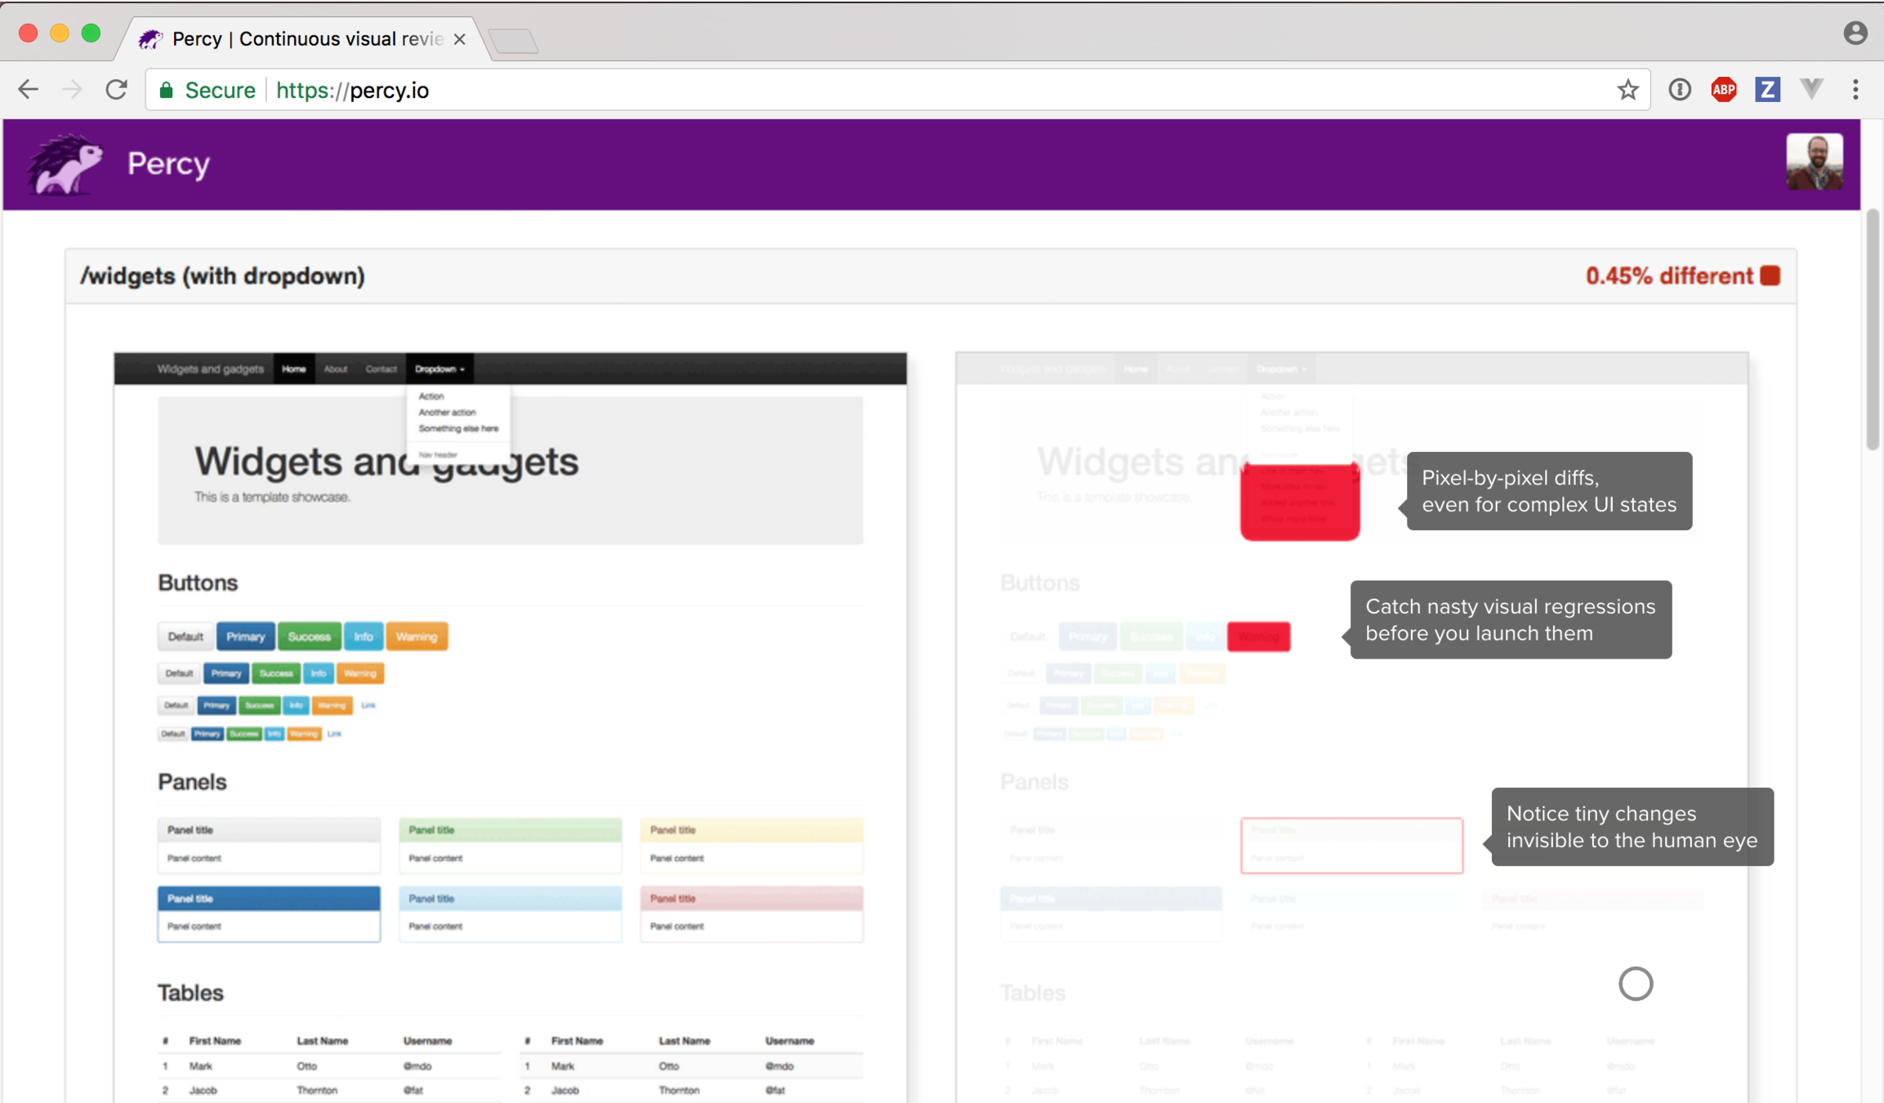Reload the current page
Image resolution: width=1884 pixels, height=1103 pixels.
(x=117, y=90)
